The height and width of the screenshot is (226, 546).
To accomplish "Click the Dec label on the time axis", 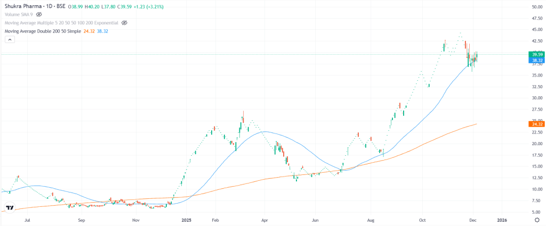I will tap(473, 219).
